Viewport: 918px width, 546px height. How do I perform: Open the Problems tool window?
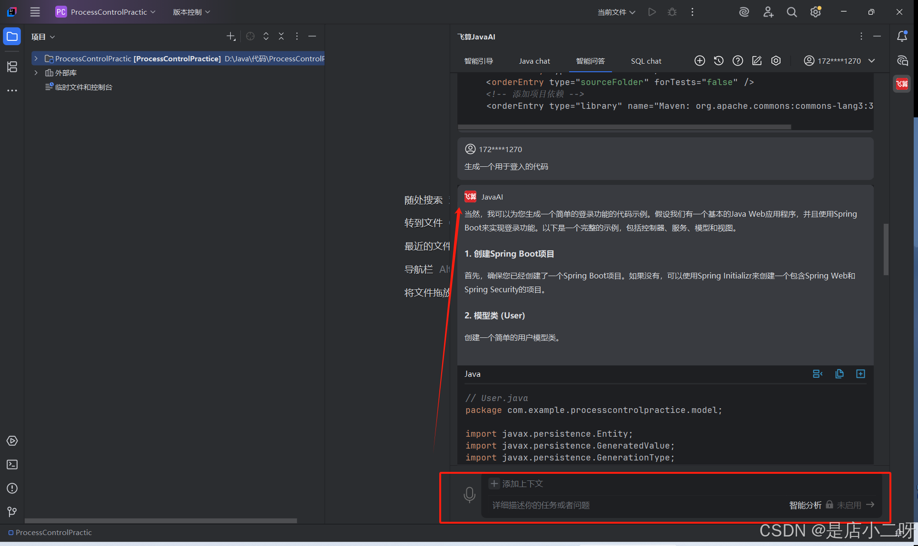click(12, 489)
